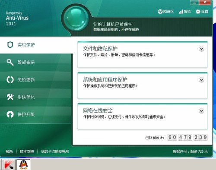Click the 数据库是最新的 status line
Image resolution: width=216 pixels, height=170 pixels.
tap(116, 29)
